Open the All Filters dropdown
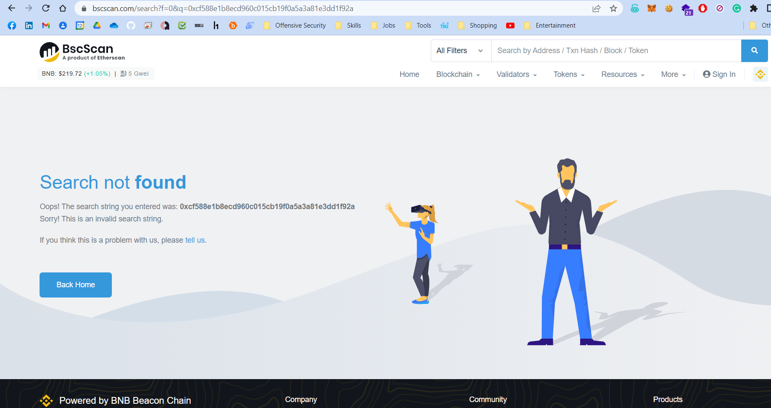771x408 pixels. [x=461, y=51]
